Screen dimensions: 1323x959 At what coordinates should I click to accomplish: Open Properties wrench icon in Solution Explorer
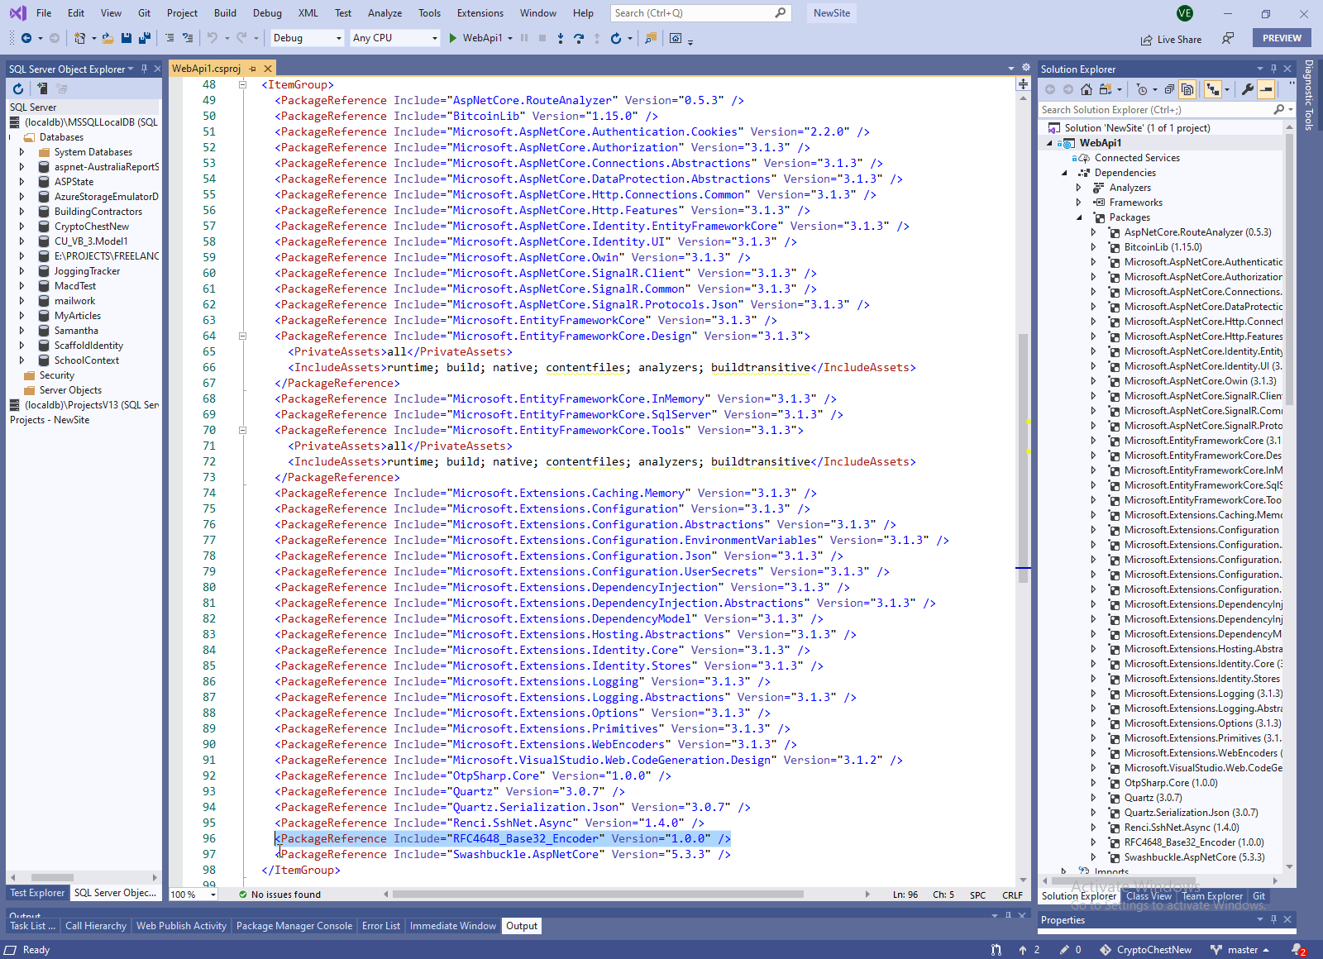[x=1248, y=89]
